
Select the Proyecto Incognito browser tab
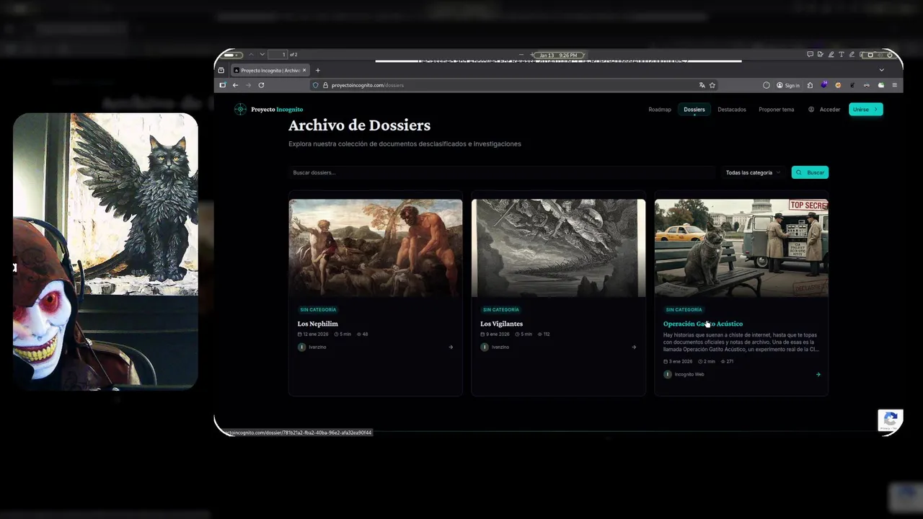[270, 70]
